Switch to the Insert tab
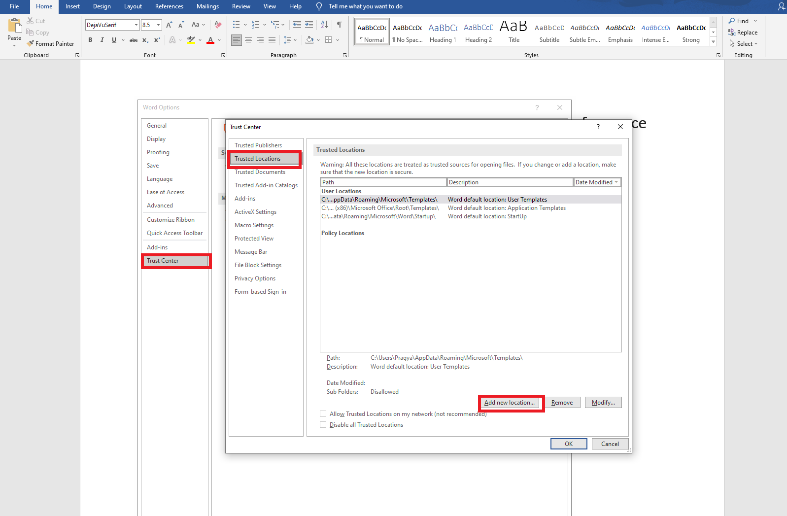This screenshot has height=516, width=787. pos(72,6)
